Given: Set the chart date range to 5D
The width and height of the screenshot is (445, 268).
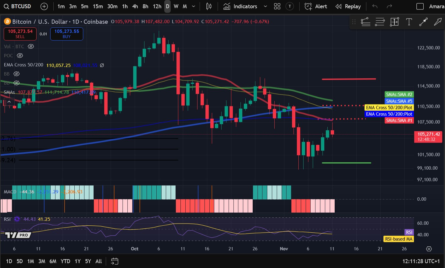Looking at the screenshot, I should point(20,261).
